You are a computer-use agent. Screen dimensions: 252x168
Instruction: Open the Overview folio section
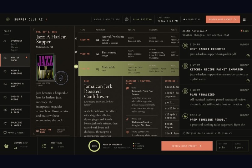15,45
